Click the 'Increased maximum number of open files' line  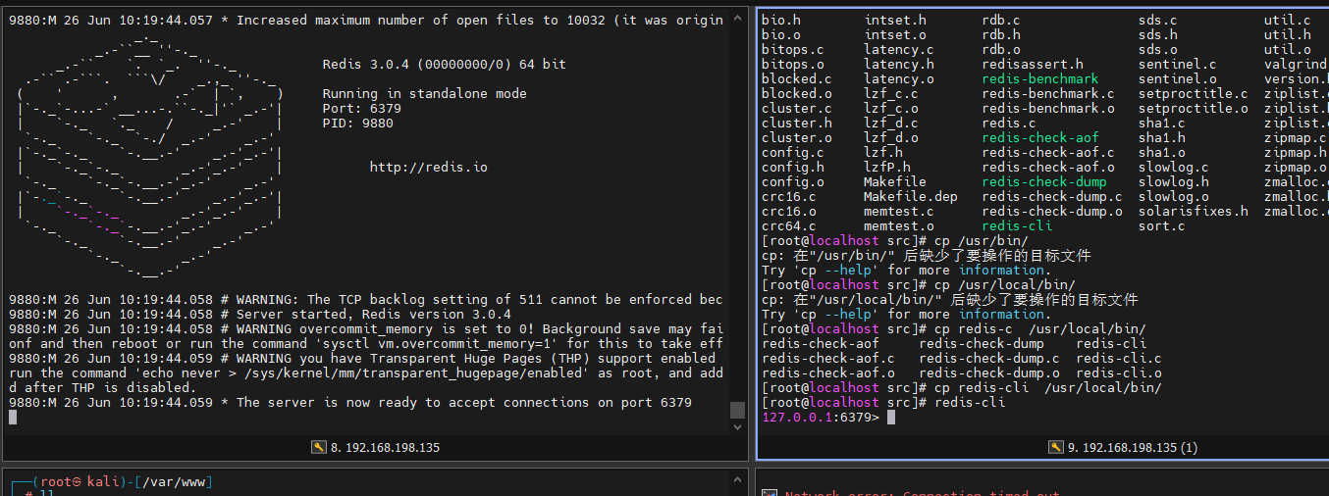click(x=365, y=20)
